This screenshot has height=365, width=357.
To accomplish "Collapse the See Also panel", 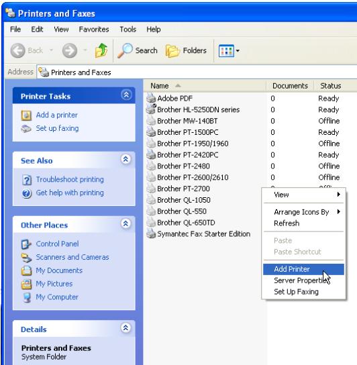I will 125,159.
